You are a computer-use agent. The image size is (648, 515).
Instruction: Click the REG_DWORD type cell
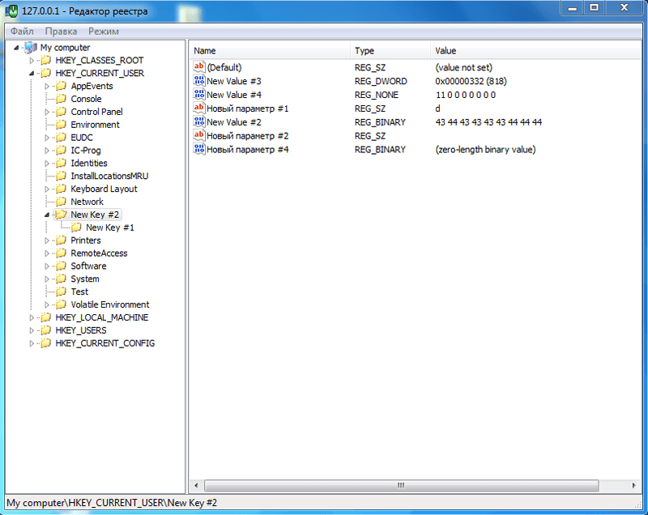coord(381,81)
